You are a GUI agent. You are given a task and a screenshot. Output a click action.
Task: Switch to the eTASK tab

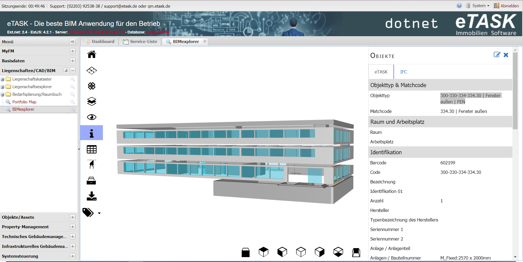(381, 72)
